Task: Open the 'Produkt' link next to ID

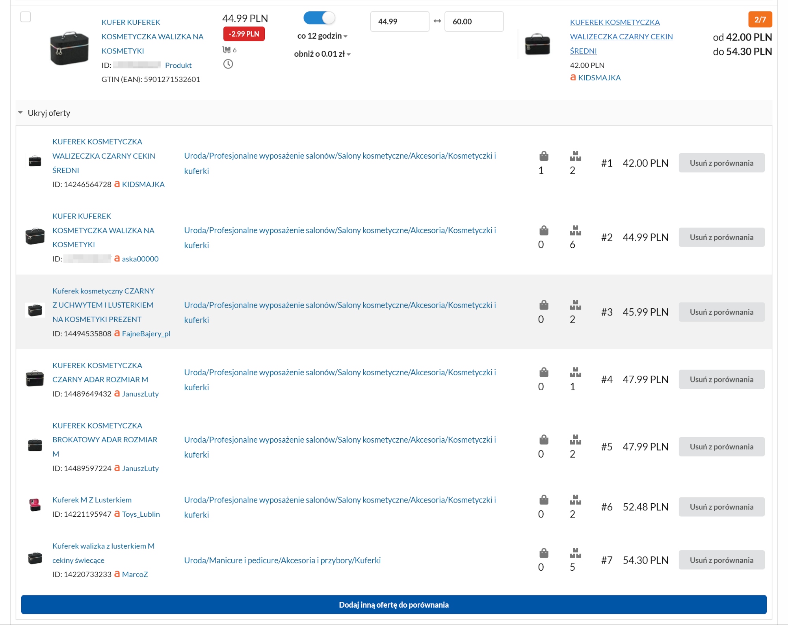Action: (178, 65)
